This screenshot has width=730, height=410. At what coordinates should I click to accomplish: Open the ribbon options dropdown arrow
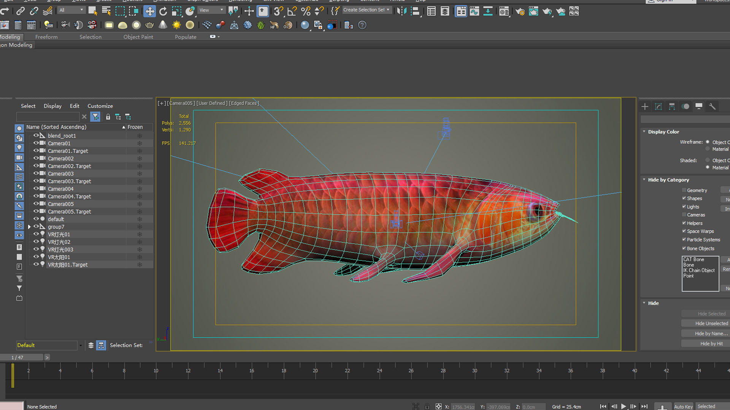tap(219, 37)
